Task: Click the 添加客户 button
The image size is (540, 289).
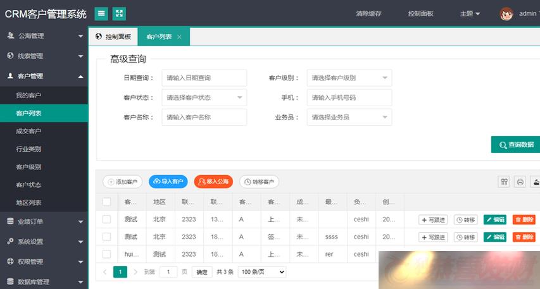Action: [123, 181]
